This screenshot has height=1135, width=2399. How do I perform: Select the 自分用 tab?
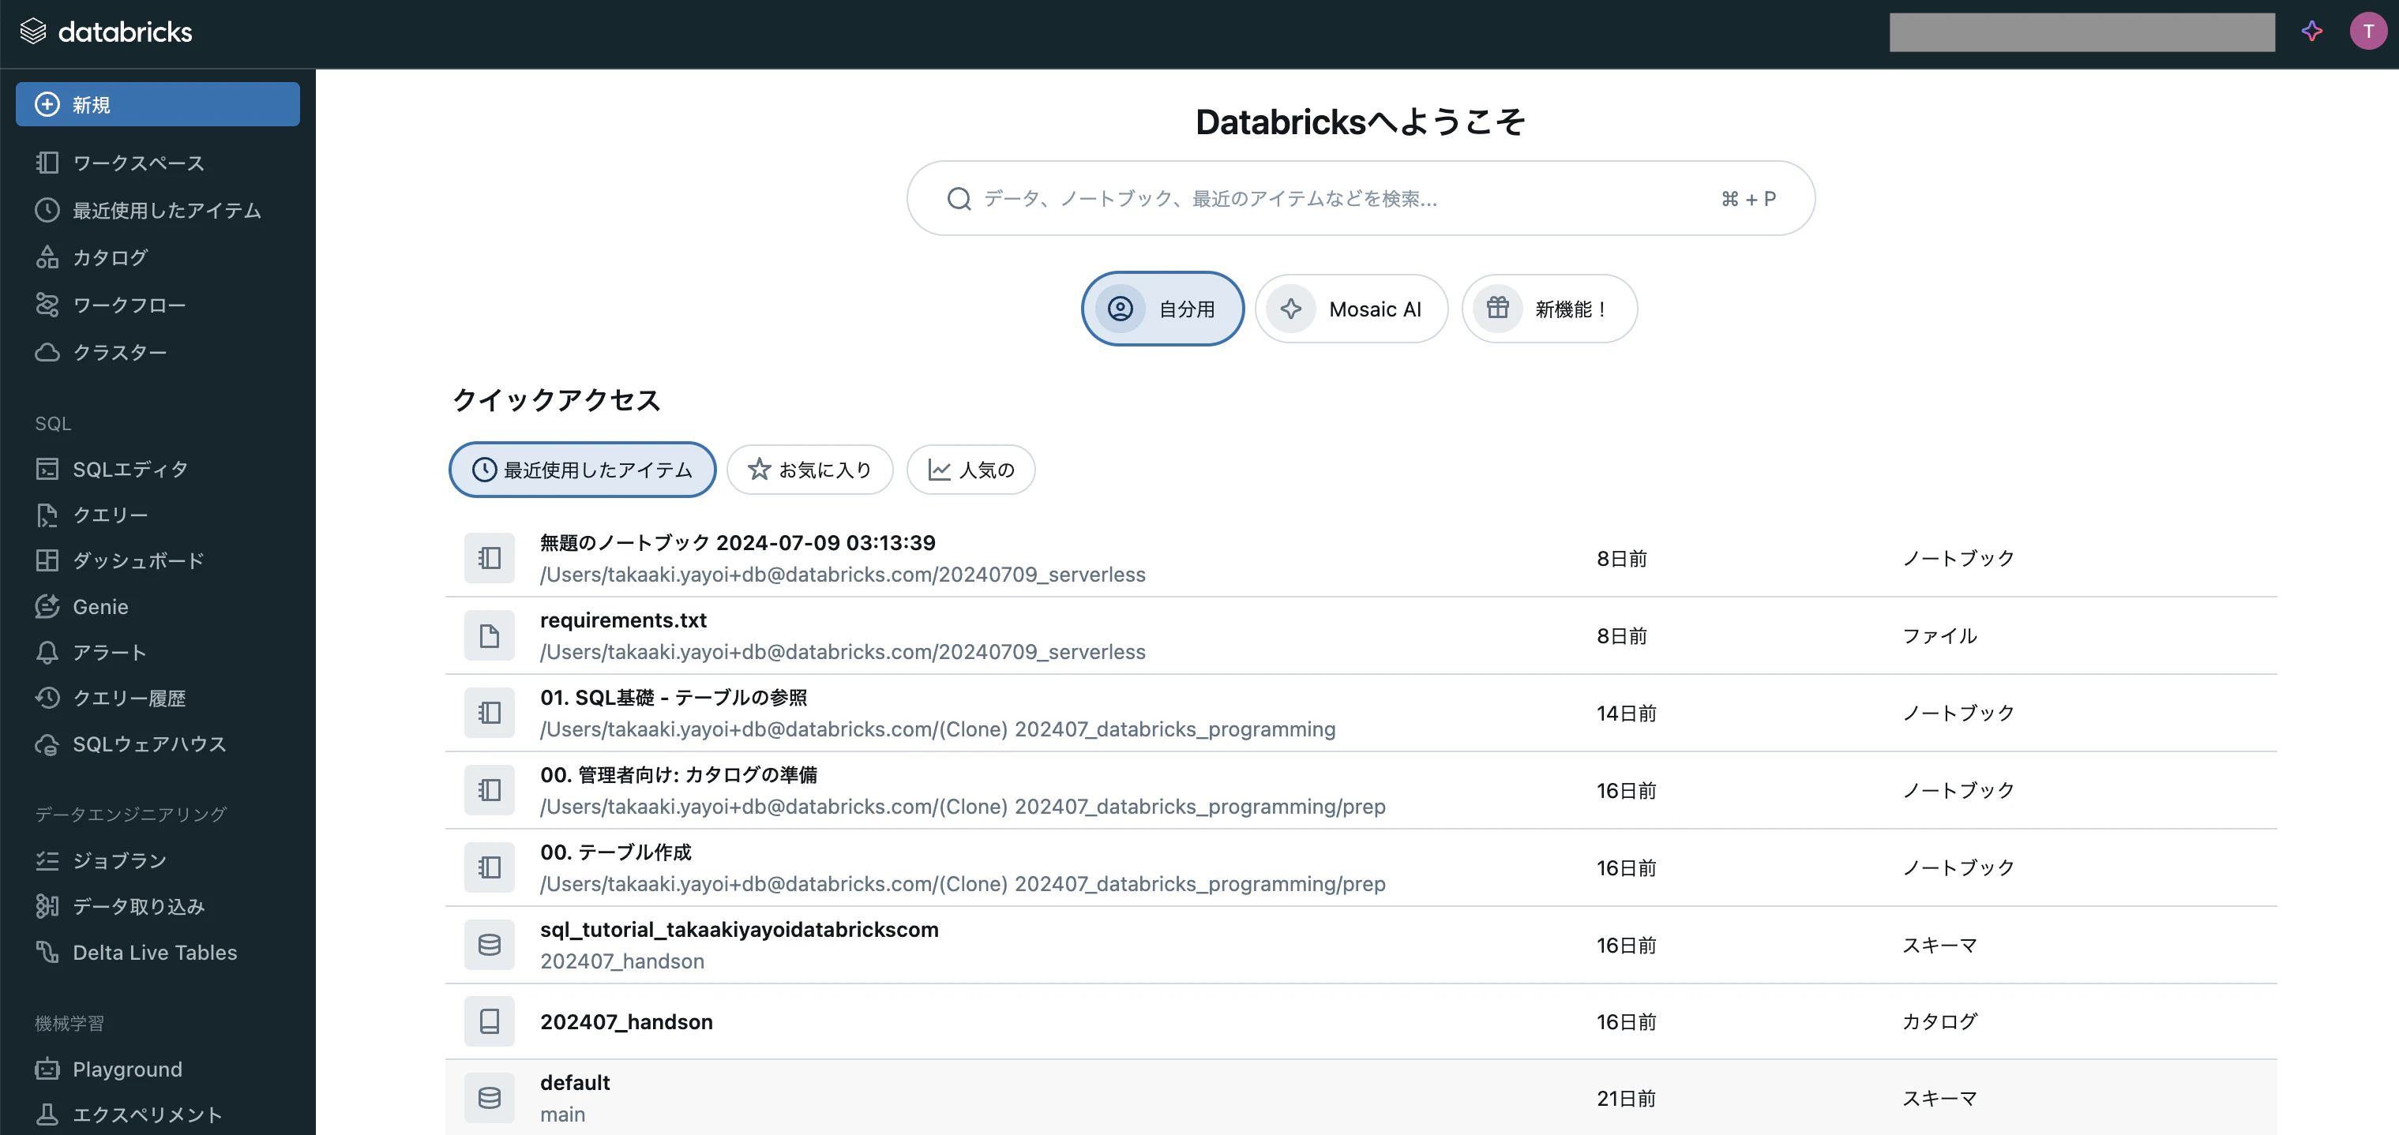(x=1162, y=309)
